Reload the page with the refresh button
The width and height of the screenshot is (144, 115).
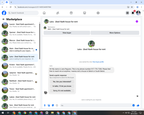pos(11,7)
